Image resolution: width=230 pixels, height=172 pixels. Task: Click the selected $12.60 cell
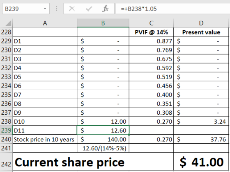click(103, 130)
